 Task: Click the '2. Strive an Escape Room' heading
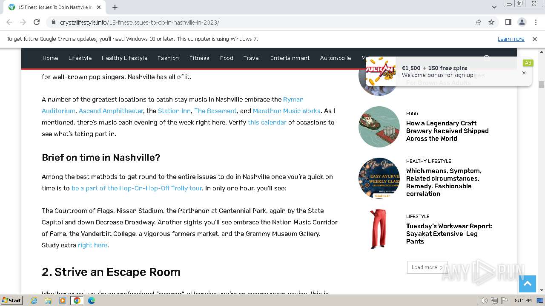pos(111,272)
